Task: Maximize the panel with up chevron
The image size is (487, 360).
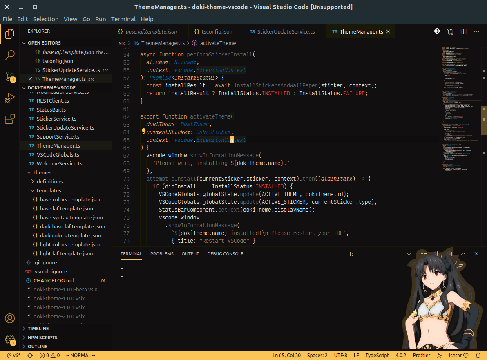Action: [x=463, y=254]
